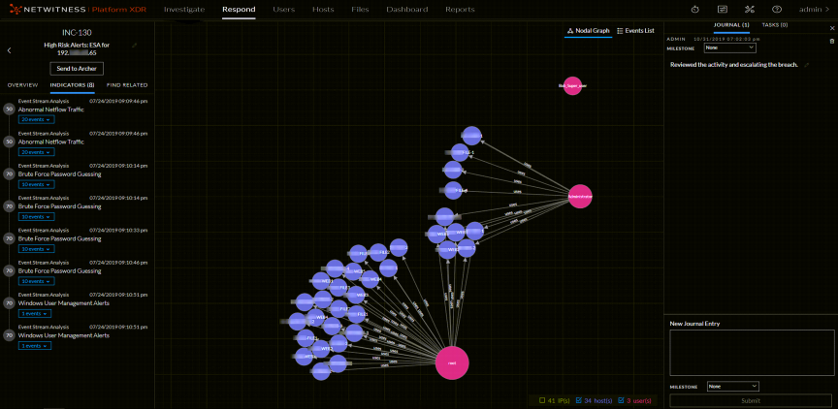
Task: Select the super_user pink node
Action: (x=572, y=85)
